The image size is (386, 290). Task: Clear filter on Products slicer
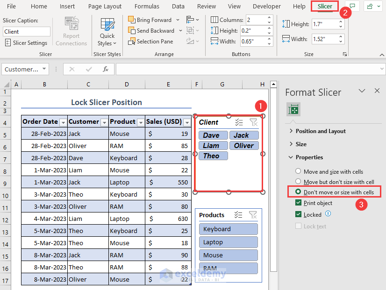253,215
